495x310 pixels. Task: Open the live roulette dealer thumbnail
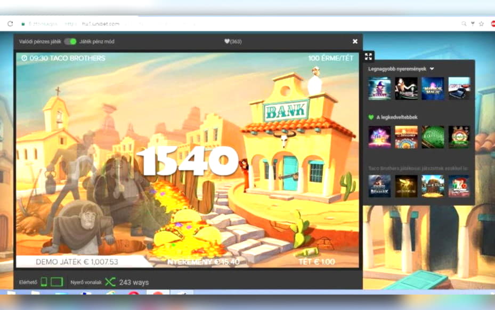[x=406, y=89]
